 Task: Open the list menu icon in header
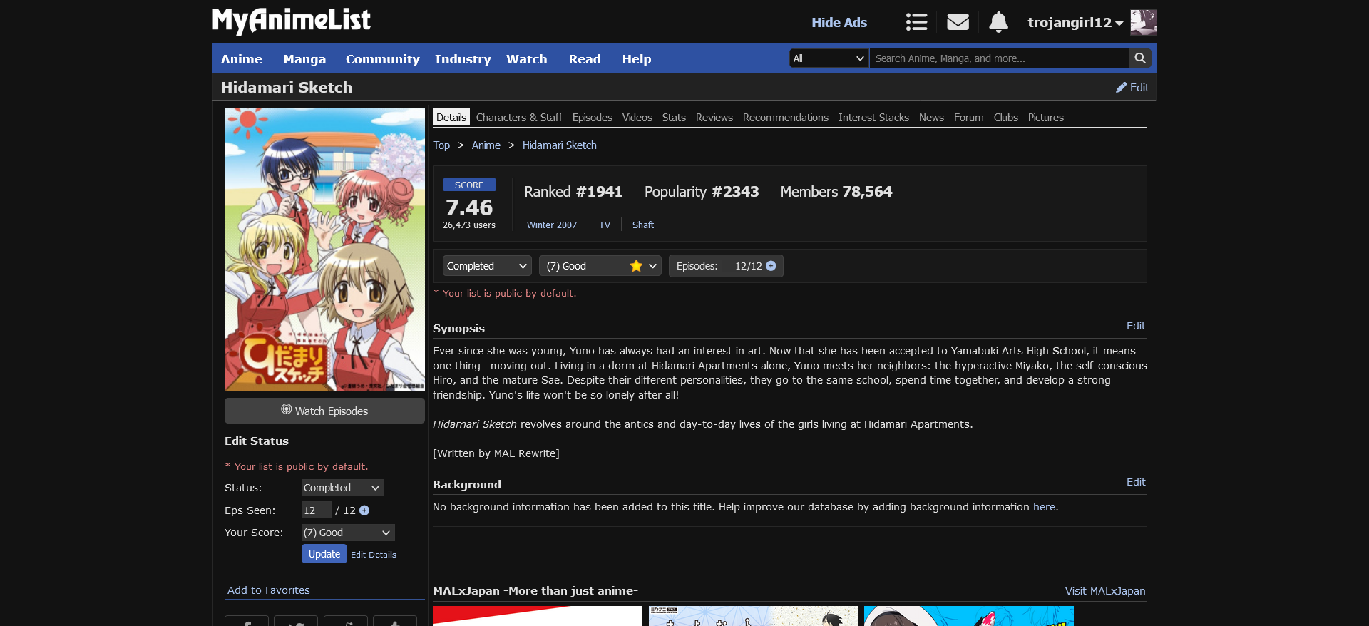pyautogui.click(x=916, y=22)
